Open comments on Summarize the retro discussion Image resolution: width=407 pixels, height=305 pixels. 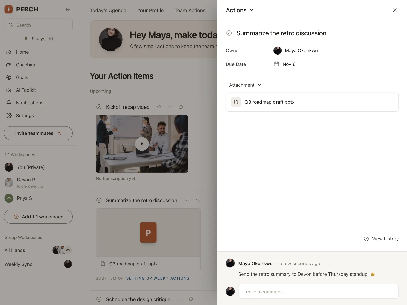tap(197, 200)
